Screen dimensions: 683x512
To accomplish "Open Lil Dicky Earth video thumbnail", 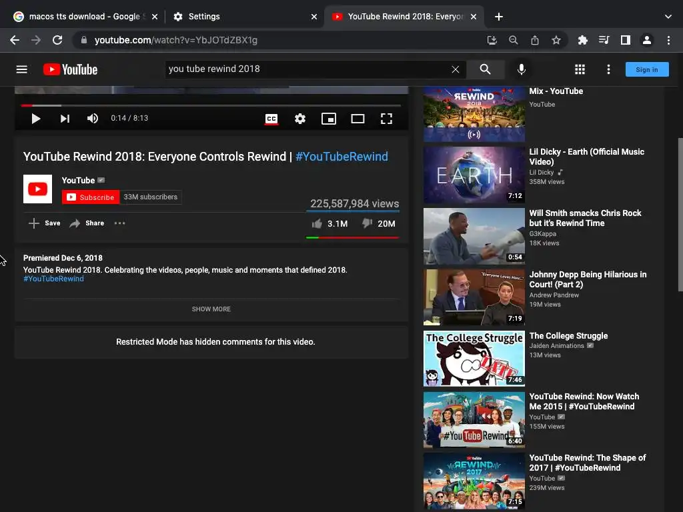I will [474, 175].
